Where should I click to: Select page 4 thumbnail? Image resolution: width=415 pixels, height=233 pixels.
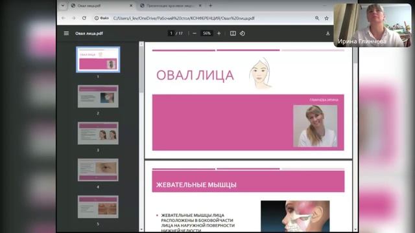click(98, 170)
